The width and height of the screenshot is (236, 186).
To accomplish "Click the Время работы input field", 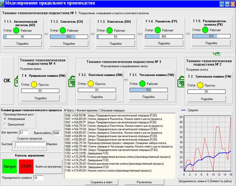I will [x=57, y=133].
